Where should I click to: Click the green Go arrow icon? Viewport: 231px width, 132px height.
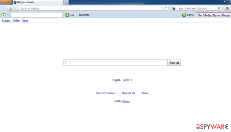point(67,15)
